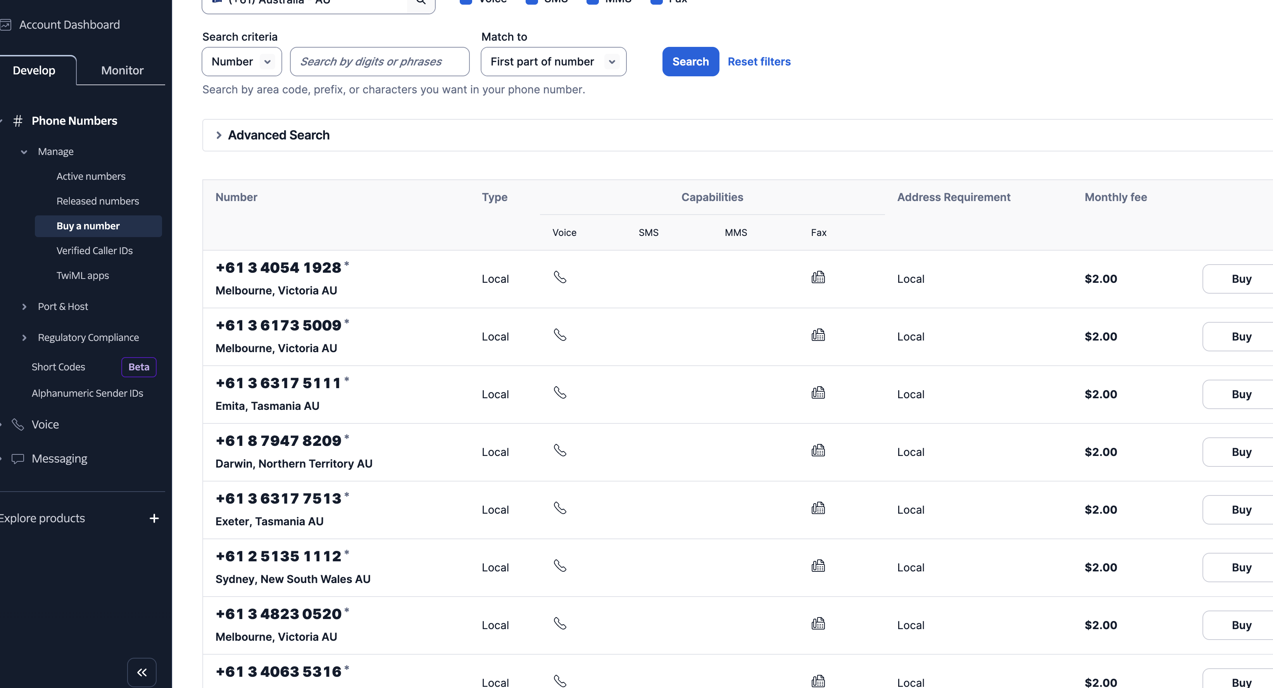Toggle the SMS capability checkbox
Screen dimensions: 1273x688
[x=532, y=2]
